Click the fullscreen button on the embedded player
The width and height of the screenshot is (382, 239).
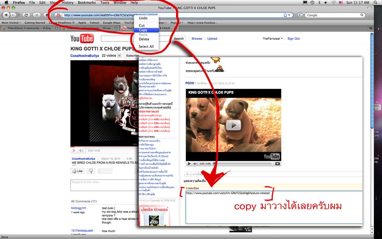[277, 164]
